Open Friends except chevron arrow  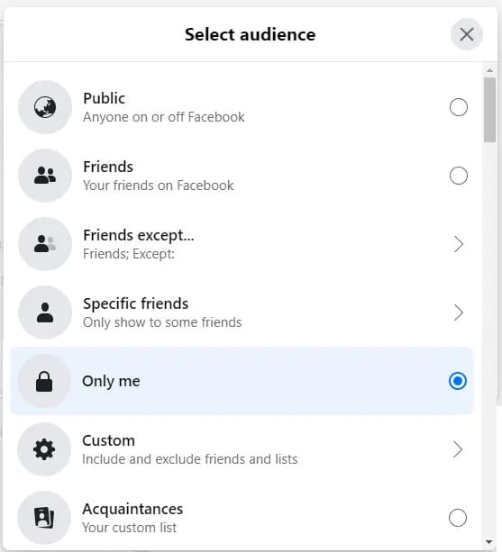pos(458,244)
